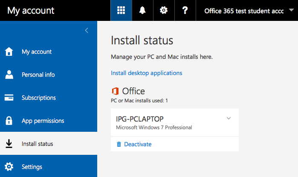Click the Office logo icon
Image resolution: width=298 pixels, height=177 pixels.
pyautogui.click(x=115, y=91)
